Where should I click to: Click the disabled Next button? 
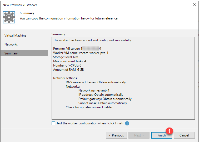coord(139,135)
